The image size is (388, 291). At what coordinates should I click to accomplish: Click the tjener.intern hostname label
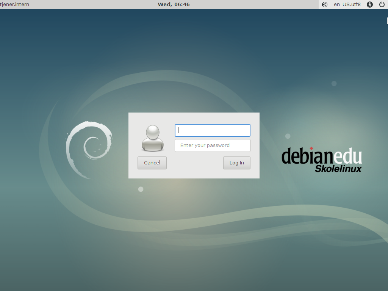15,5
